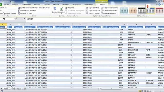Toggle Ligne des totaux checkbox
The image size is (164, 92).
(x=87, y=10)
